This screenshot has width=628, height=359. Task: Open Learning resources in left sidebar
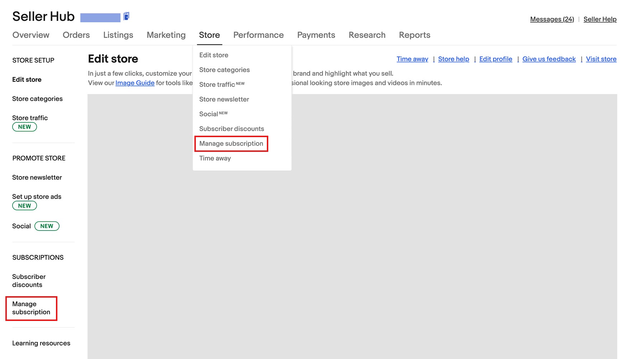click(x=41, y=343)
